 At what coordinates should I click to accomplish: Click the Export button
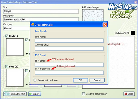point(35,94)
